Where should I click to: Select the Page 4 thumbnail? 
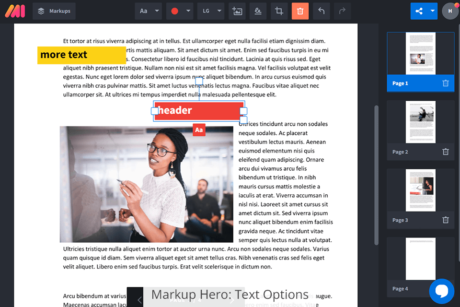click(421, 259)
